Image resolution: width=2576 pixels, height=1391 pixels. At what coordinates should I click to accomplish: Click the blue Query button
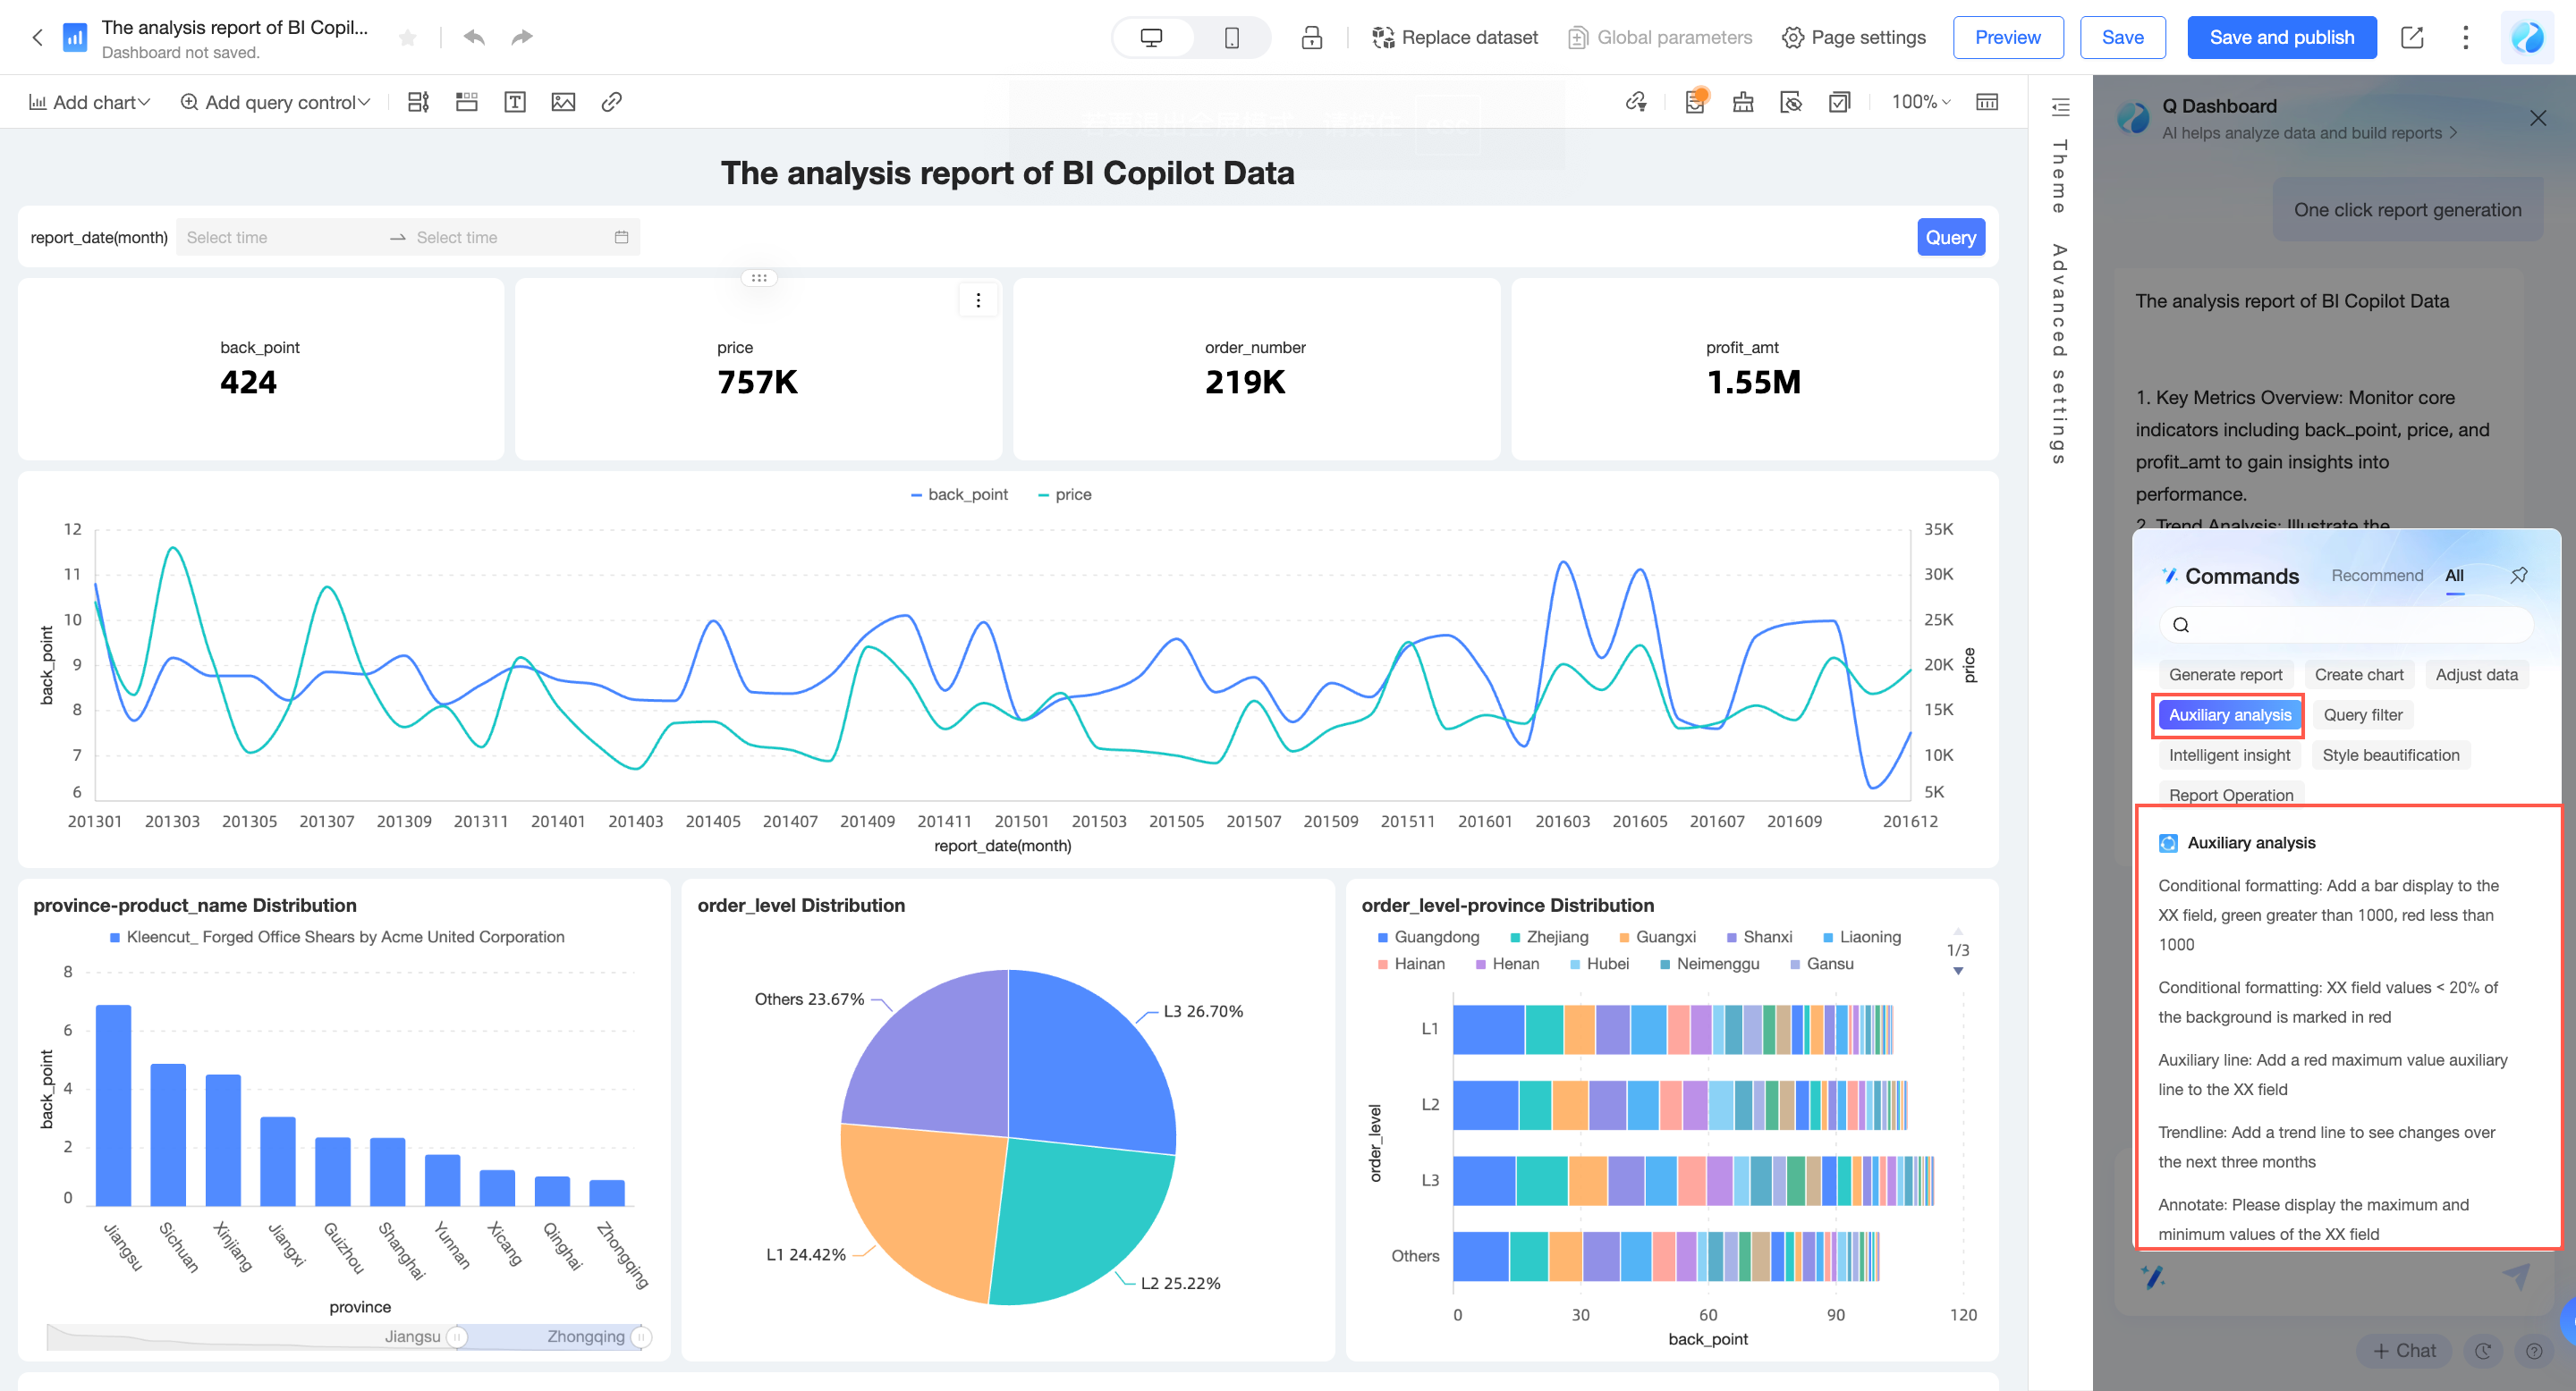(1950, 238)
